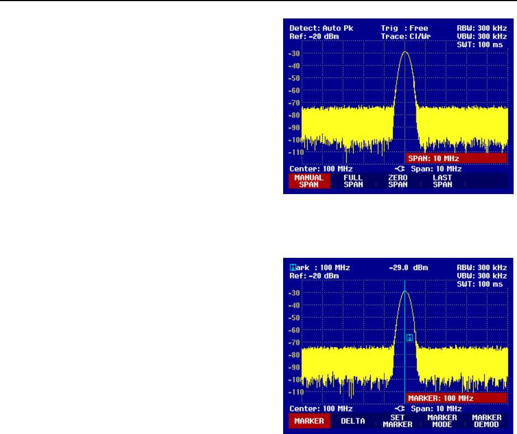The image size is (517, 434).
Task: Click 'RBW: 300 kHz' in the lower display
Action: pos(482,267)
